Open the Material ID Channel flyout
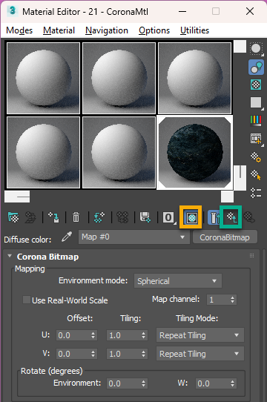267x402 pixels. pyautogui.click(x=169, y=217)
